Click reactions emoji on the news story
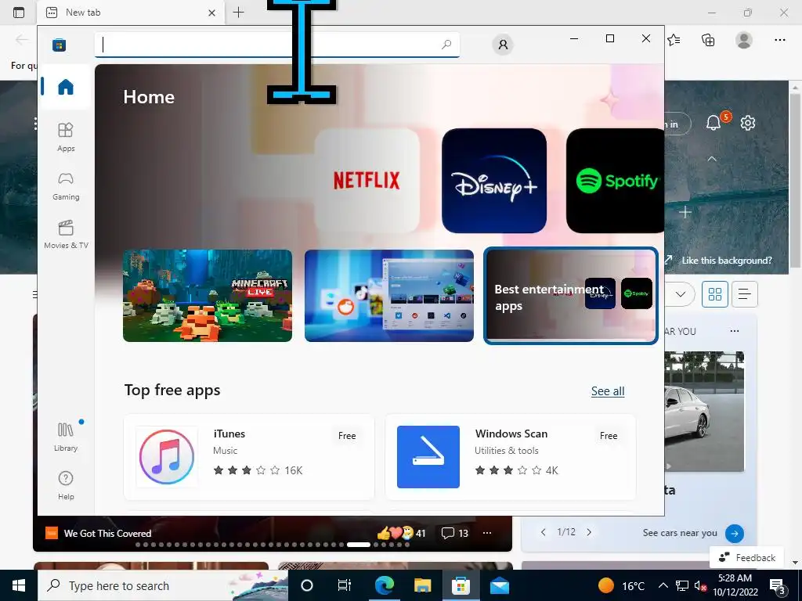This screenshot has width=802, height=601. tap(395, 533)
